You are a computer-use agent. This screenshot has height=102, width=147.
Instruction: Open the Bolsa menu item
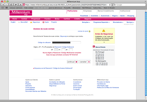[57, 19]
